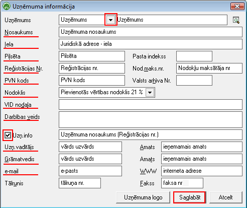Select the Iela legal address field
Screen dimensions: 247x208
tap(151, 44)
